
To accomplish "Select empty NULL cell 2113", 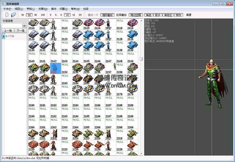I will (67, 24).
